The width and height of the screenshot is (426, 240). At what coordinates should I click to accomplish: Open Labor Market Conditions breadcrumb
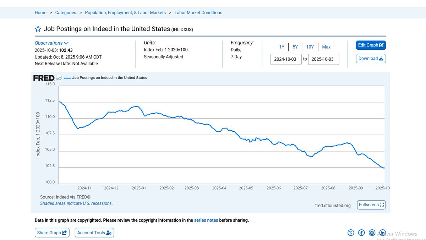click(x=198, y=12)
